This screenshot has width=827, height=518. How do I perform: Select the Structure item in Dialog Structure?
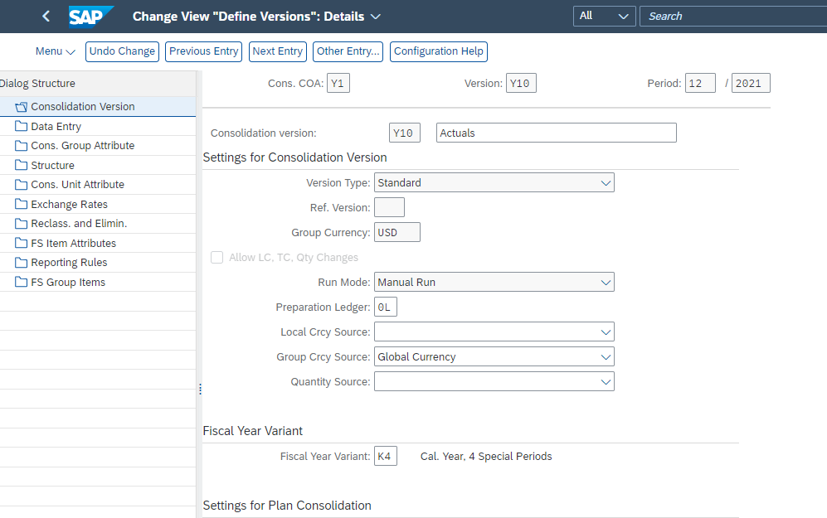51,165
